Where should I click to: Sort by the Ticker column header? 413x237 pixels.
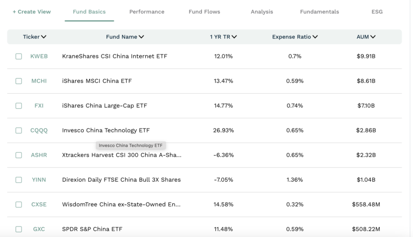(34, 37)
